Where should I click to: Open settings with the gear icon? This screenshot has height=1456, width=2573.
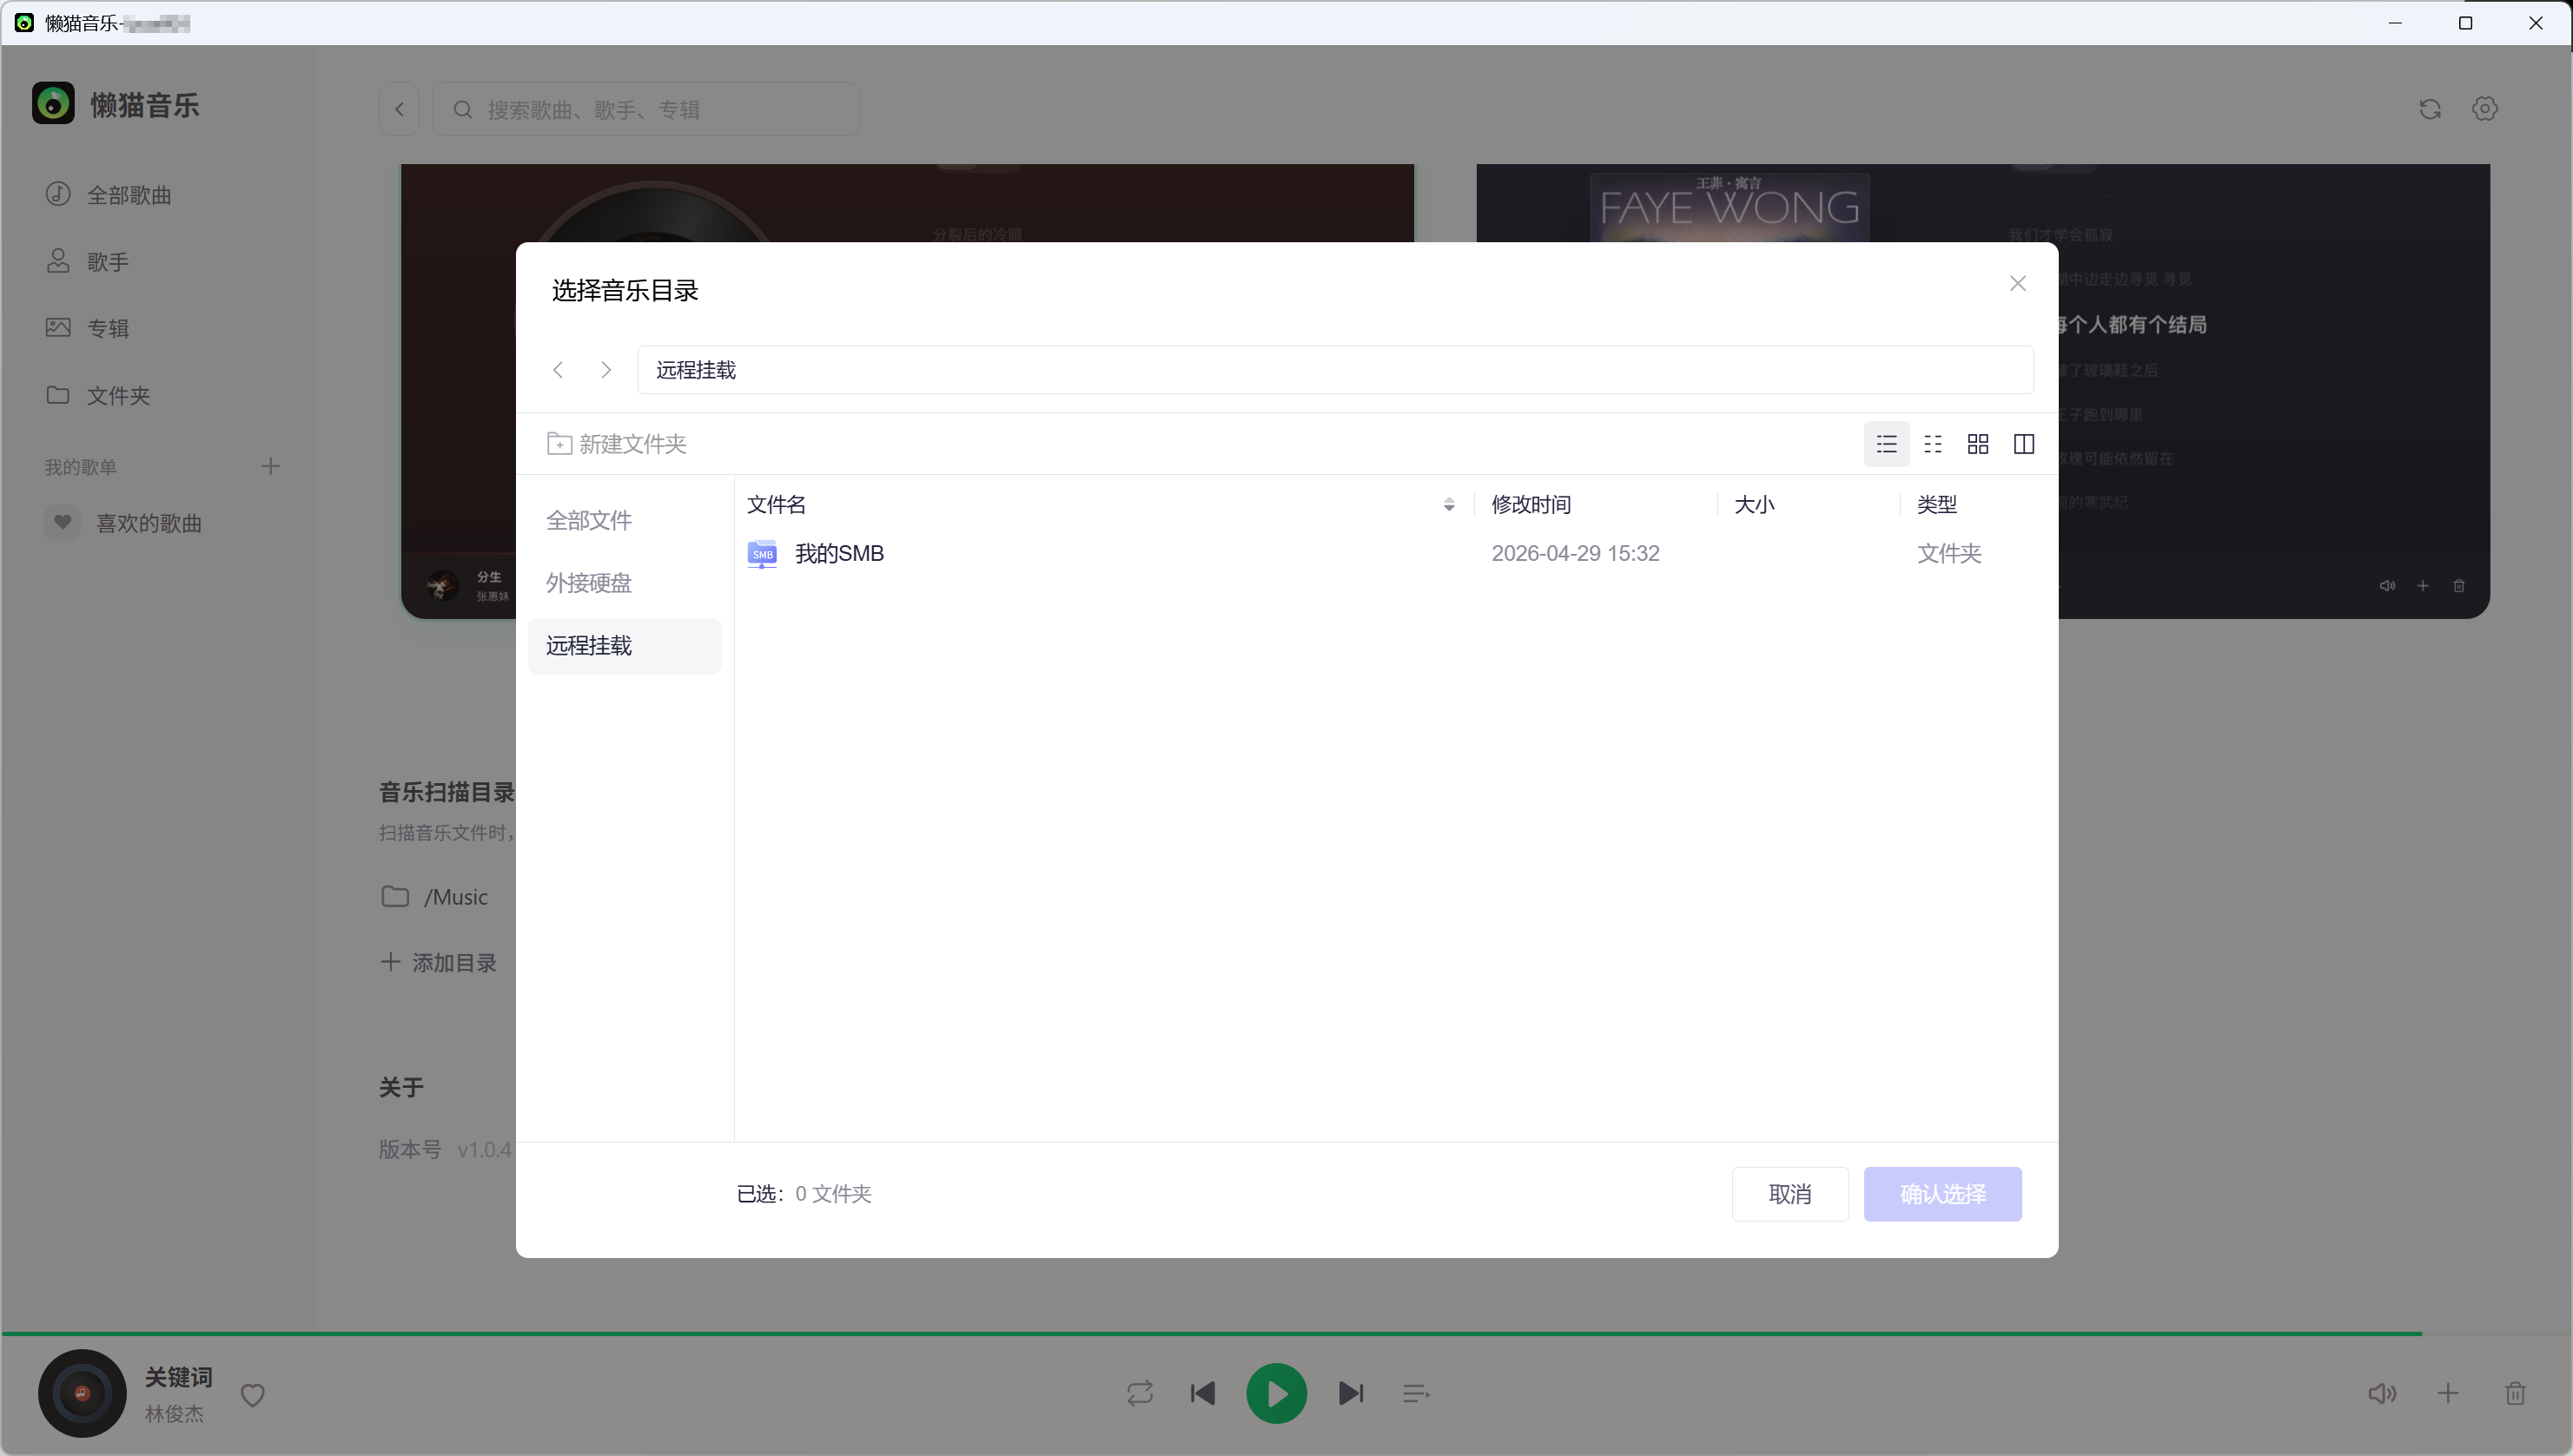click(2485, 109)
